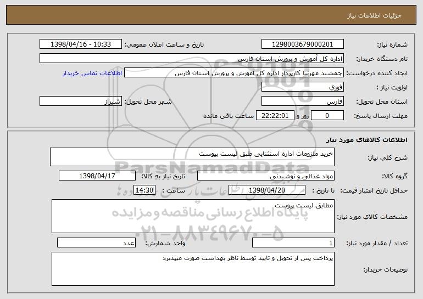This screenshot has height=299, width=423.
Task: Click the label استان محل تحویل
Action: pos(382,102)
